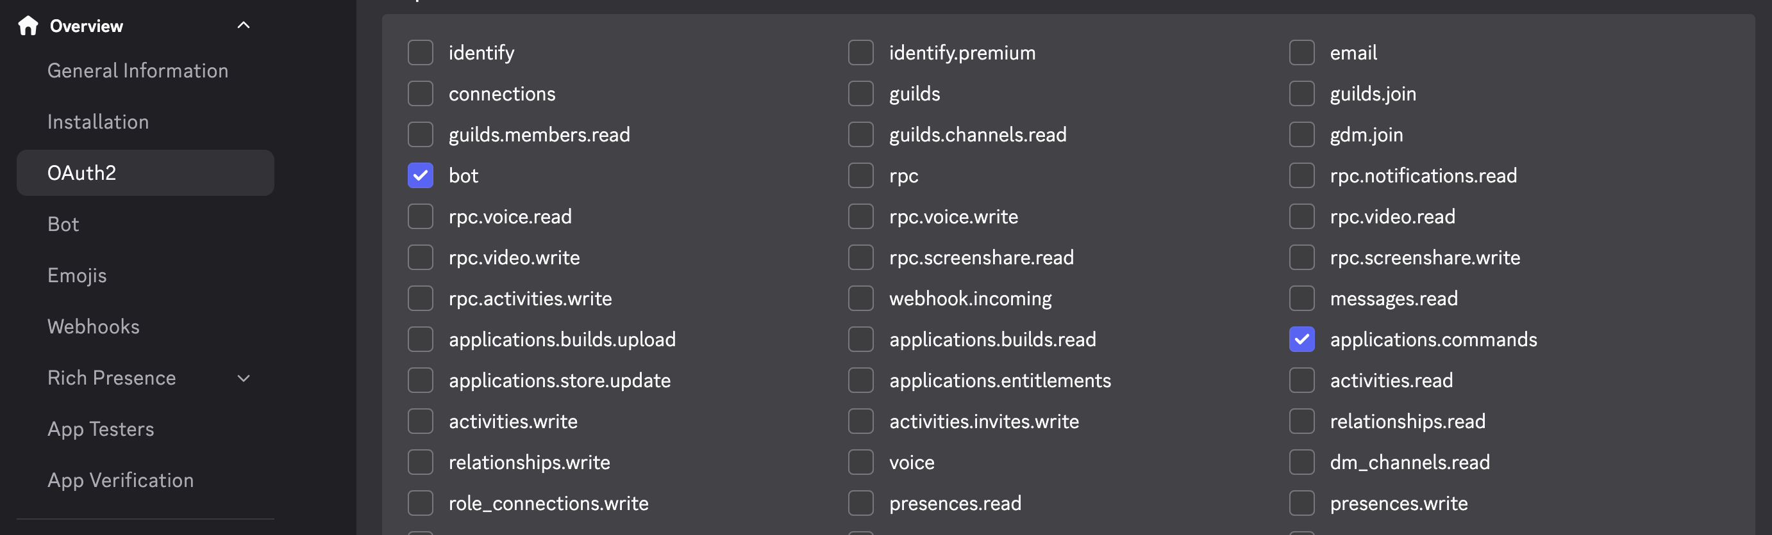Enable the messages.read scope

1301,298
